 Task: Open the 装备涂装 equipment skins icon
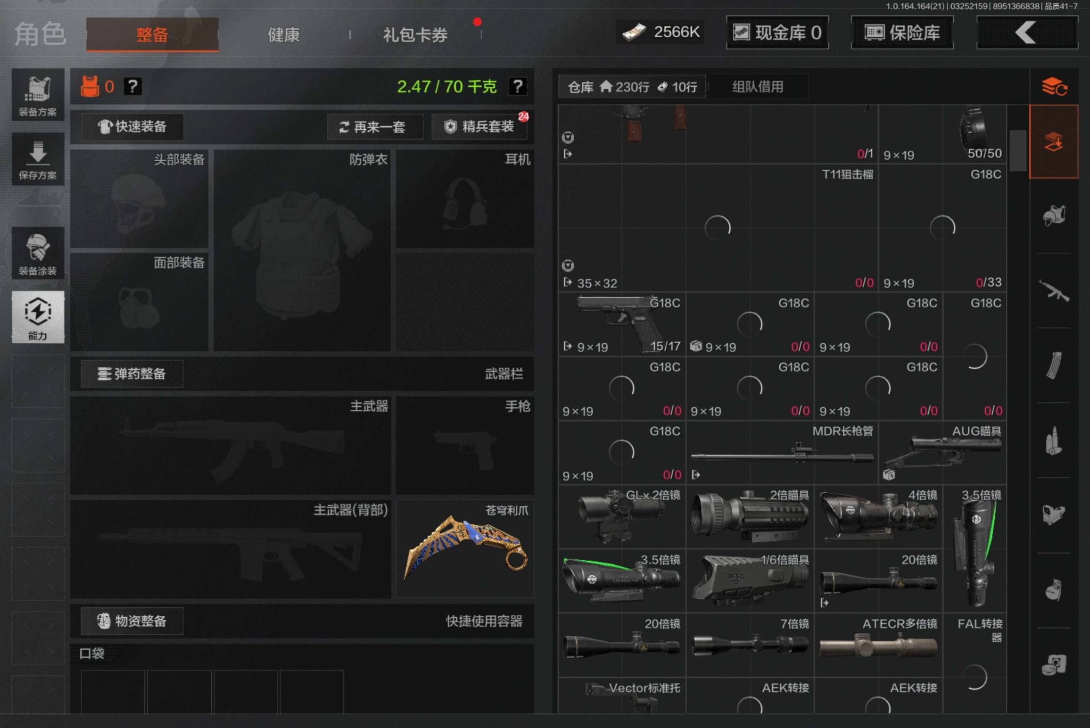[38, 254]
